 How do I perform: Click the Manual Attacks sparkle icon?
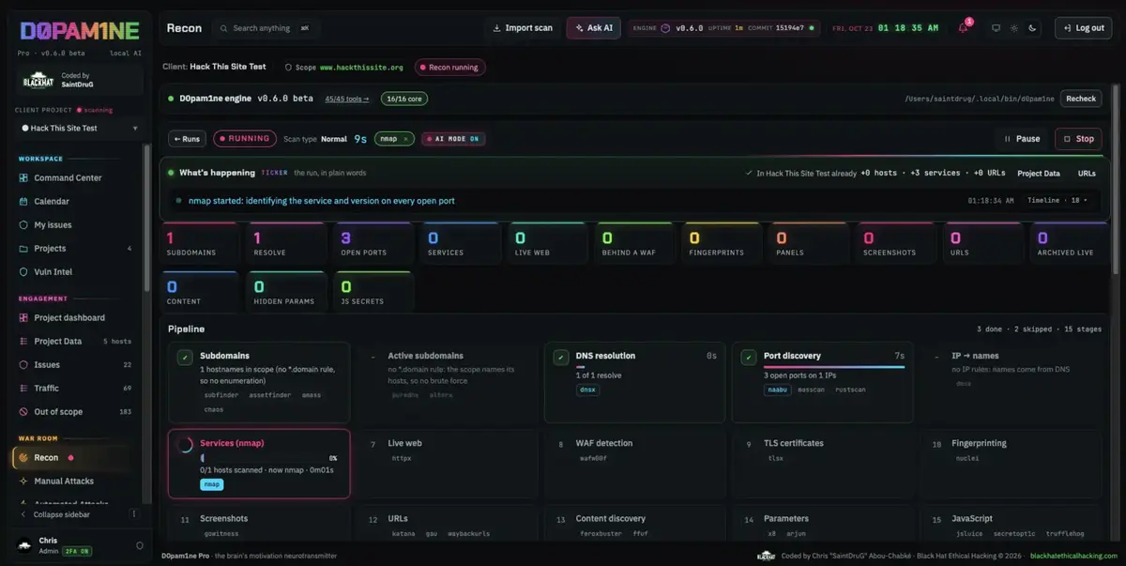tap(24, 481)
